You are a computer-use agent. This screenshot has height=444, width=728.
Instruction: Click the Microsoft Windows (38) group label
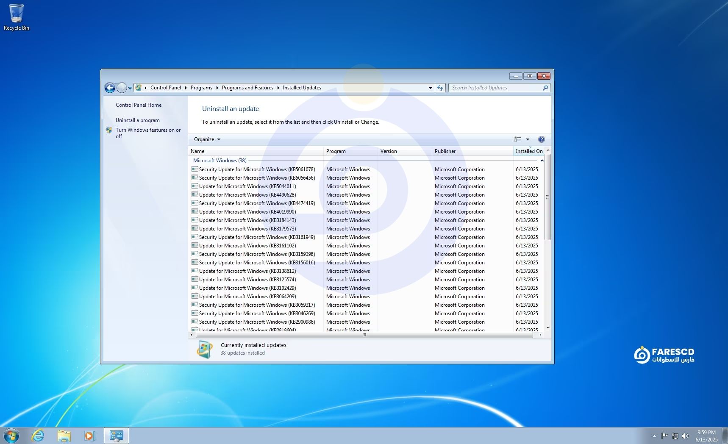tap(220, 161)
